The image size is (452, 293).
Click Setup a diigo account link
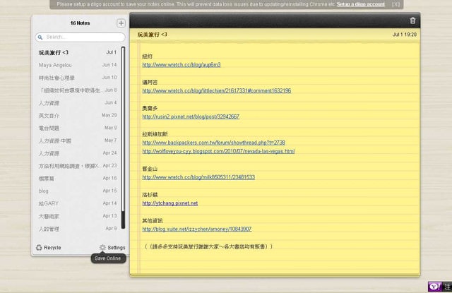[x=361, y=4]
